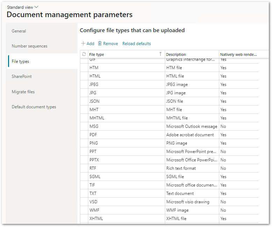The width and height of the screenshot is (272, 227).
Task: Select the row checkbox for XHTML
Action: tap(84, 219)
